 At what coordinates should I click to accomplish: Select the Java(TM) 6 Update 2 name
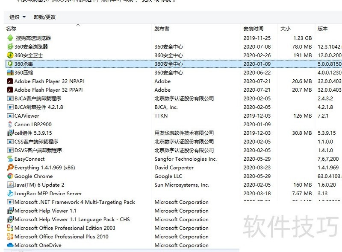click(39, 185)
